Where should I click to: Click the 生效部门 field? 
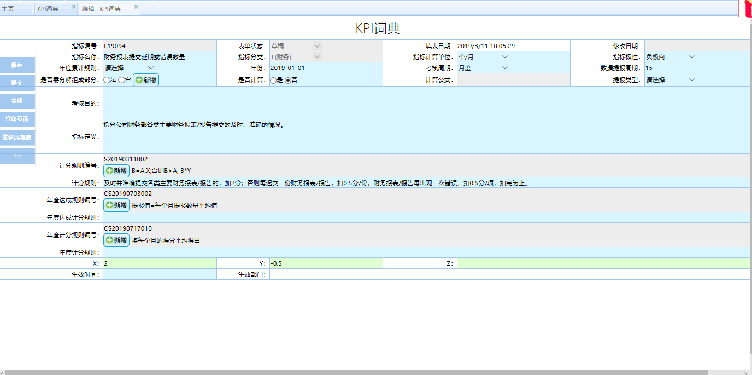[x=509, y=274]
